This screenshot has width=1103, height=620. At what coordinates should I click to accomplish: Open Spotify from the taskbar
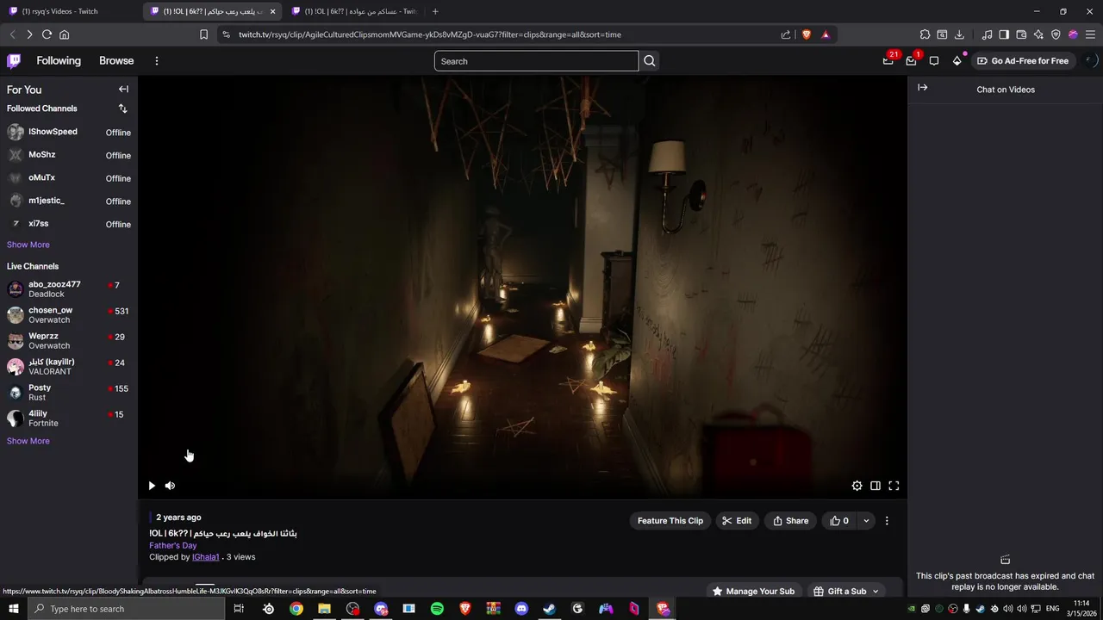[x=437, y=609]
